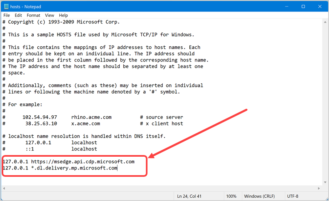
Task: Maximize the Notepad window
Action: point(303,7)
